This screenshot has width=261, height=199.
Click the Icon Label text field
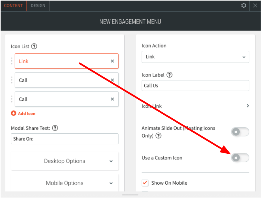coord(195,85)
